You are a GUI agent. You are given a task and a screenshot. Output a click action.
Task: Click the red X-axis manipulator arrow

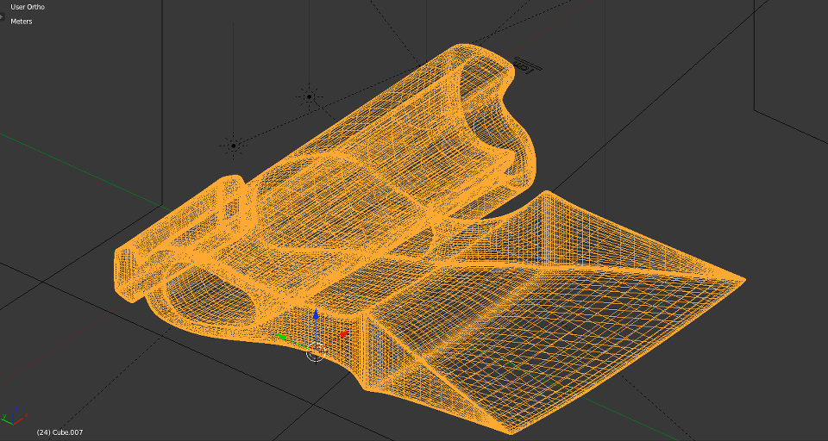click(342, 333)
